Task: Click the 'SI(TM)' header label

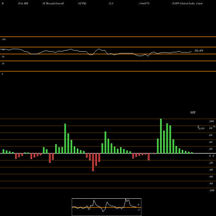Action: coord(82,3)
